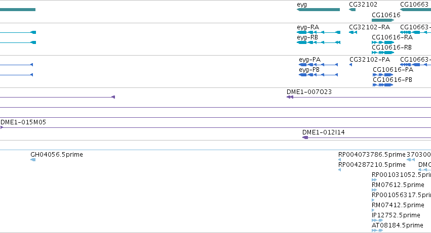
Task: Click the DME1-007O23 label text
Action: click(309, 92)
